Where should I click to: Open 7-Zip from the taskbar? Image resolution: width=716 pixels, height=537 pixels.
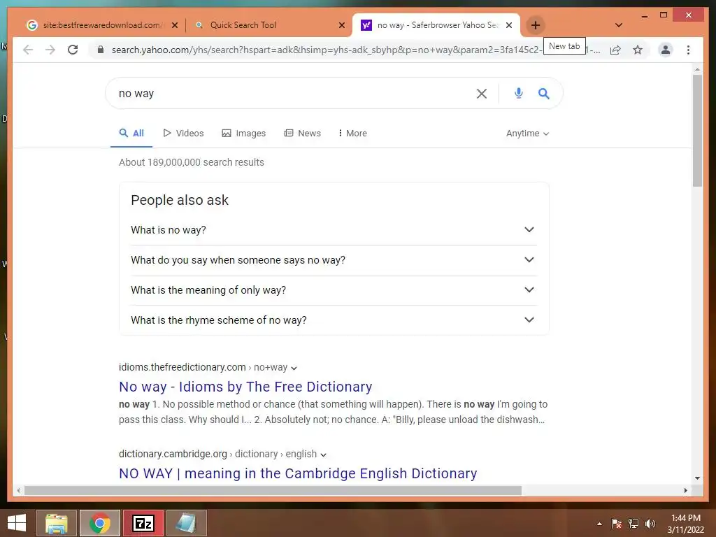click(x=143, y=523)
